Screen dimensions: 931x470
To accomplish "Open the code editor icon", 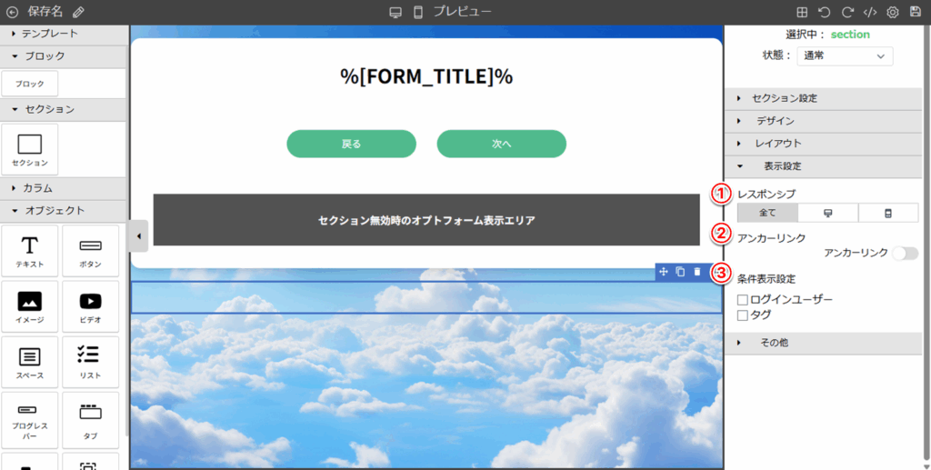I will click(870, 12).
